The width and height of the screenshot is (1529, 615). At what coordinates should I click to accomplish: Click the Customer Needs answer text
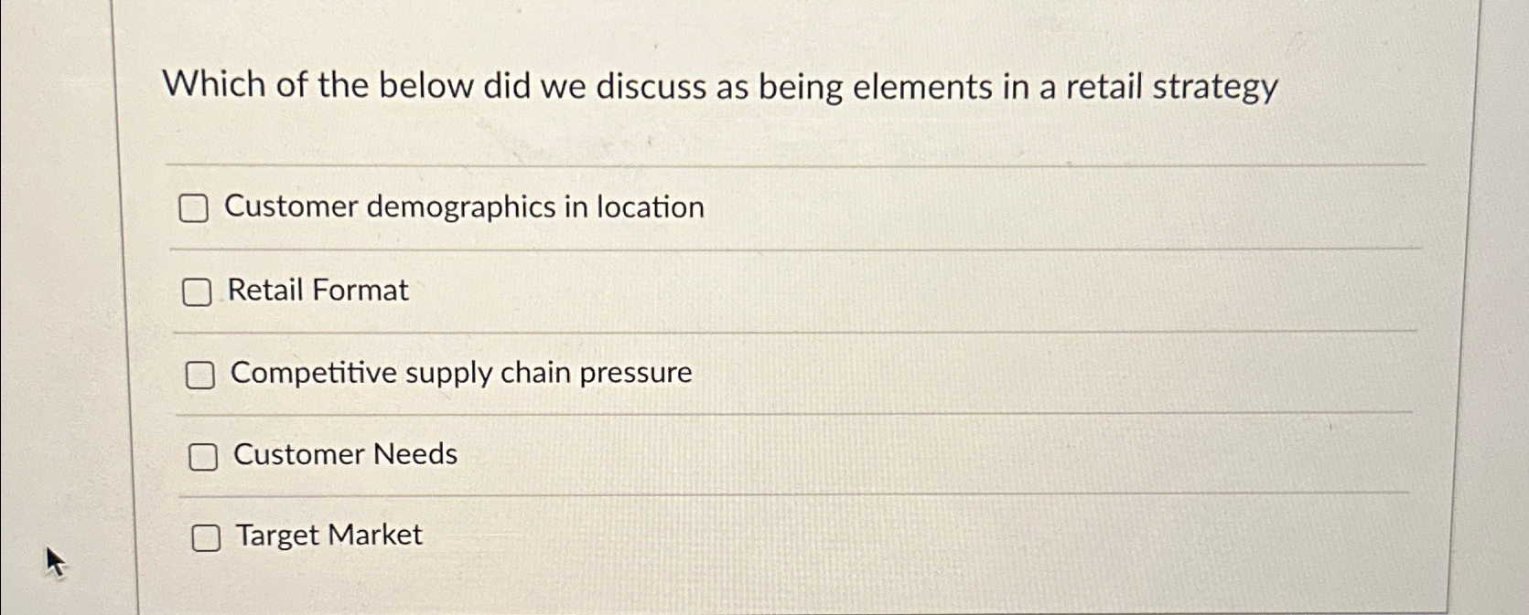(x=345, y=454)
